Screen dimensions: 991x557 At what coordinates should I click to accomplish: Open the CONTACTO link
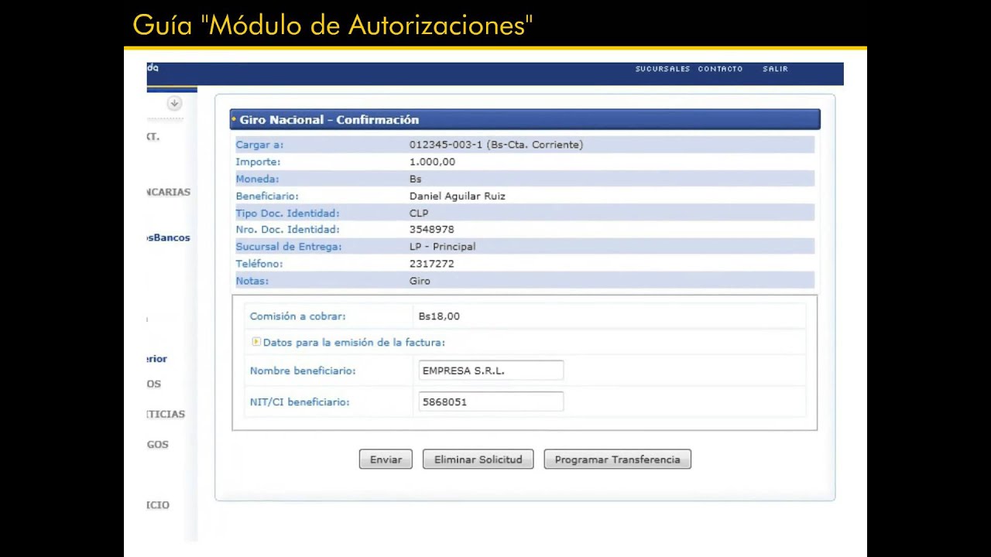pos(720,69)
